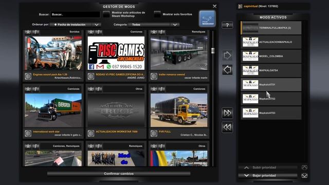Click the mod list scrollbar handle
This screenshot has width=329, height=185.
click(x=213, y=51)
